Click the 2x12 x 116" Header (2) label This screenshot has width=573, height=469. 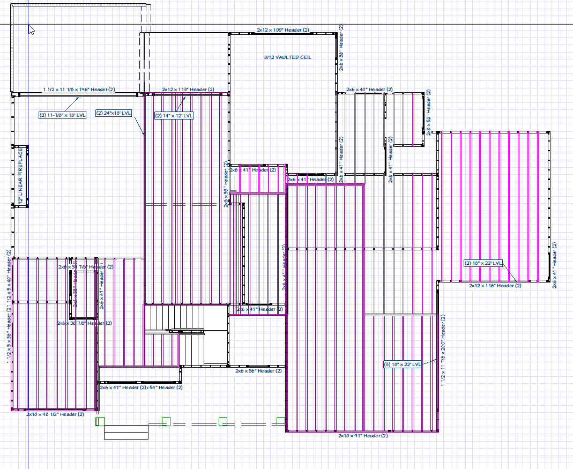pos(495,286)
